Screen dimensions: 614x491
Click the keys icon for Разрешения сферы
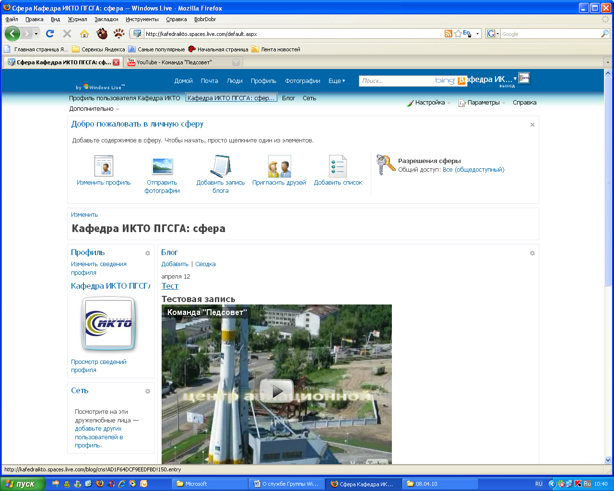click(386, 165)
